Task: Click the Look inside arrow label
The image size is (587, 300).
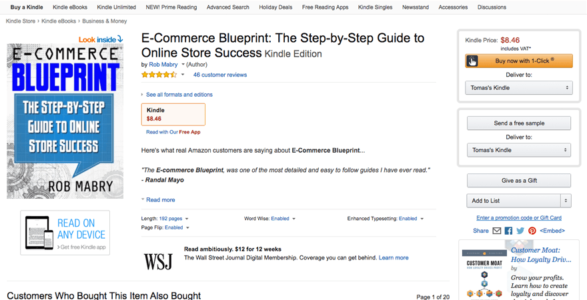Action: click(x=101, y=39)
